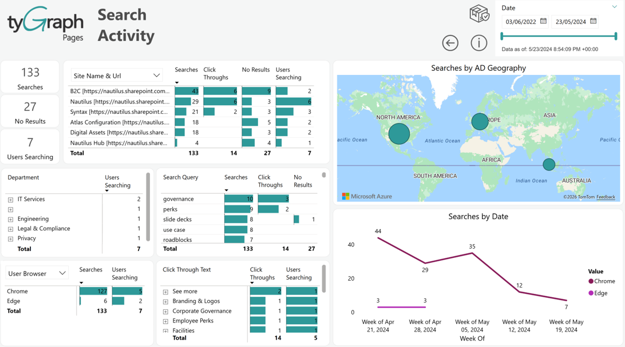Expand the See more click-through row
Image resolution: width=625 pixels, height=347 pixels.
click(x=165, y=292)
